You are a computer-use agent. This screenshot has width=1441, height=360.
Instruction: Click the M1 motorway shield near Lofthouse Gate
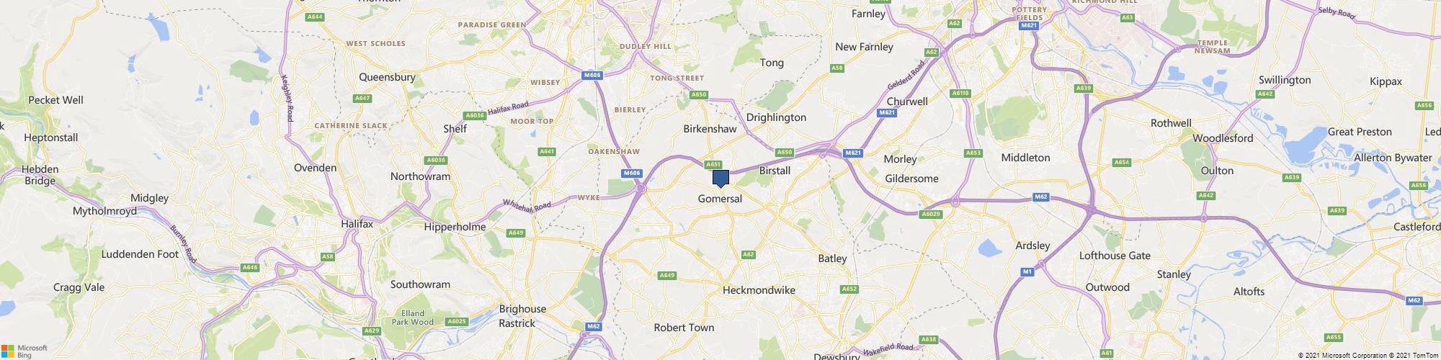[1028, 271]
